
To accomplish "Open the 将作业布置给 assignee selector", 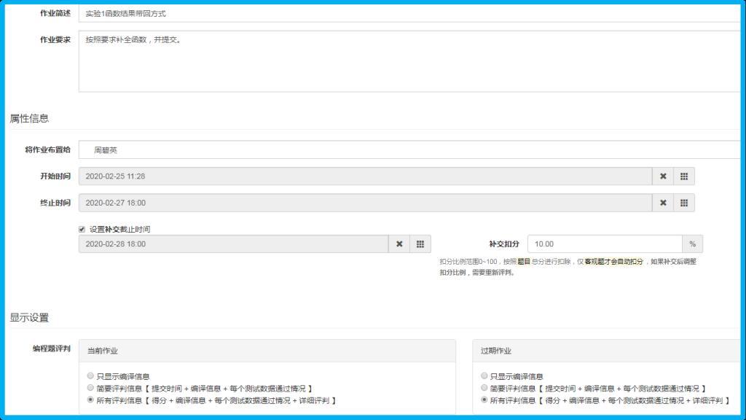I will [408, 150].
